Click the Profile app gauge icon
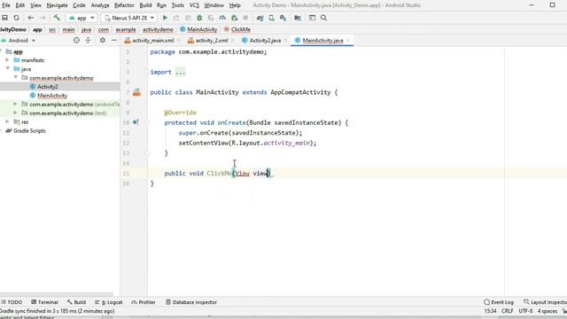Image resolution: width=567 pixels, height=319 pixels. 222,18
